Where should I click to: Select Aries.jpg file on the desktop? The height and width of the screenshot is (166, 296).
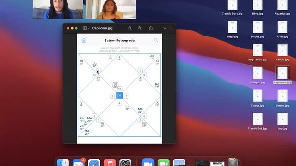click(283, 30)
